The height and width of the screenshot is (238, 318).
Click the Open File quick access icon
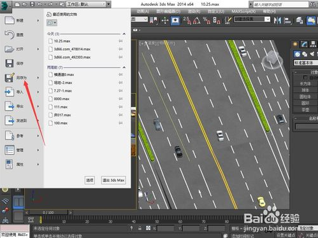(x=25, y=4)
